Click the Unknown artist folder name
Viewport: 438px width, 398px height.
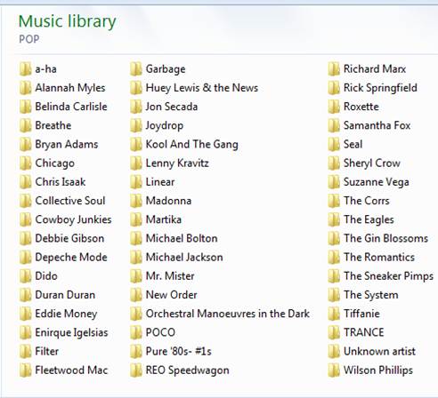pyautogui.click(x=380, y=351)
